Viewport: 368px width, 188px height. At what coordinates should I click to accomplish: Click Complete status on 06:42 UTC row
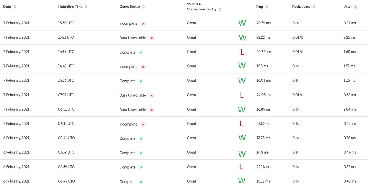[127, 182]
